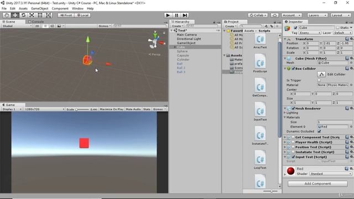
Task: Toggle scene audio icon
Action: point(52,26)
